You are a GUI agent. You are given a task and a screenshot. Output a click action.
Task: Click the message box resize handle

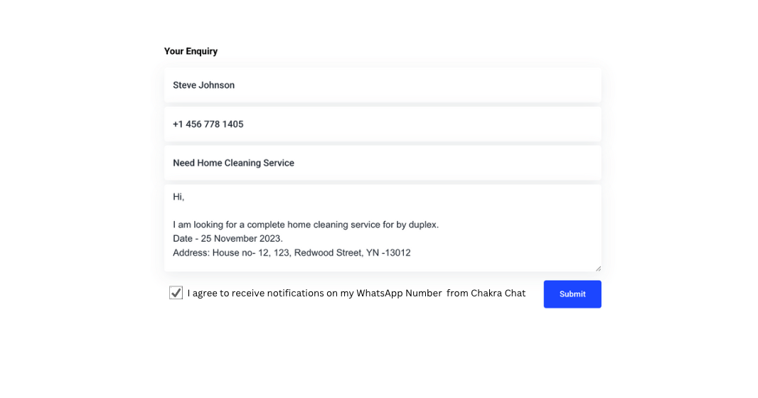(x=597, y=268)
